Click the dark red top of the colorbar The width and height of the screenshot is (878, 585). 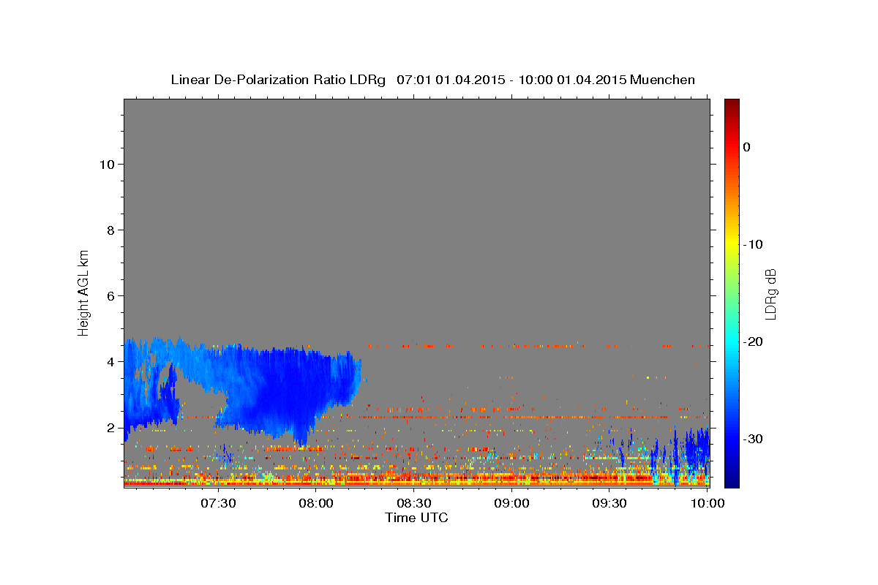732,106
